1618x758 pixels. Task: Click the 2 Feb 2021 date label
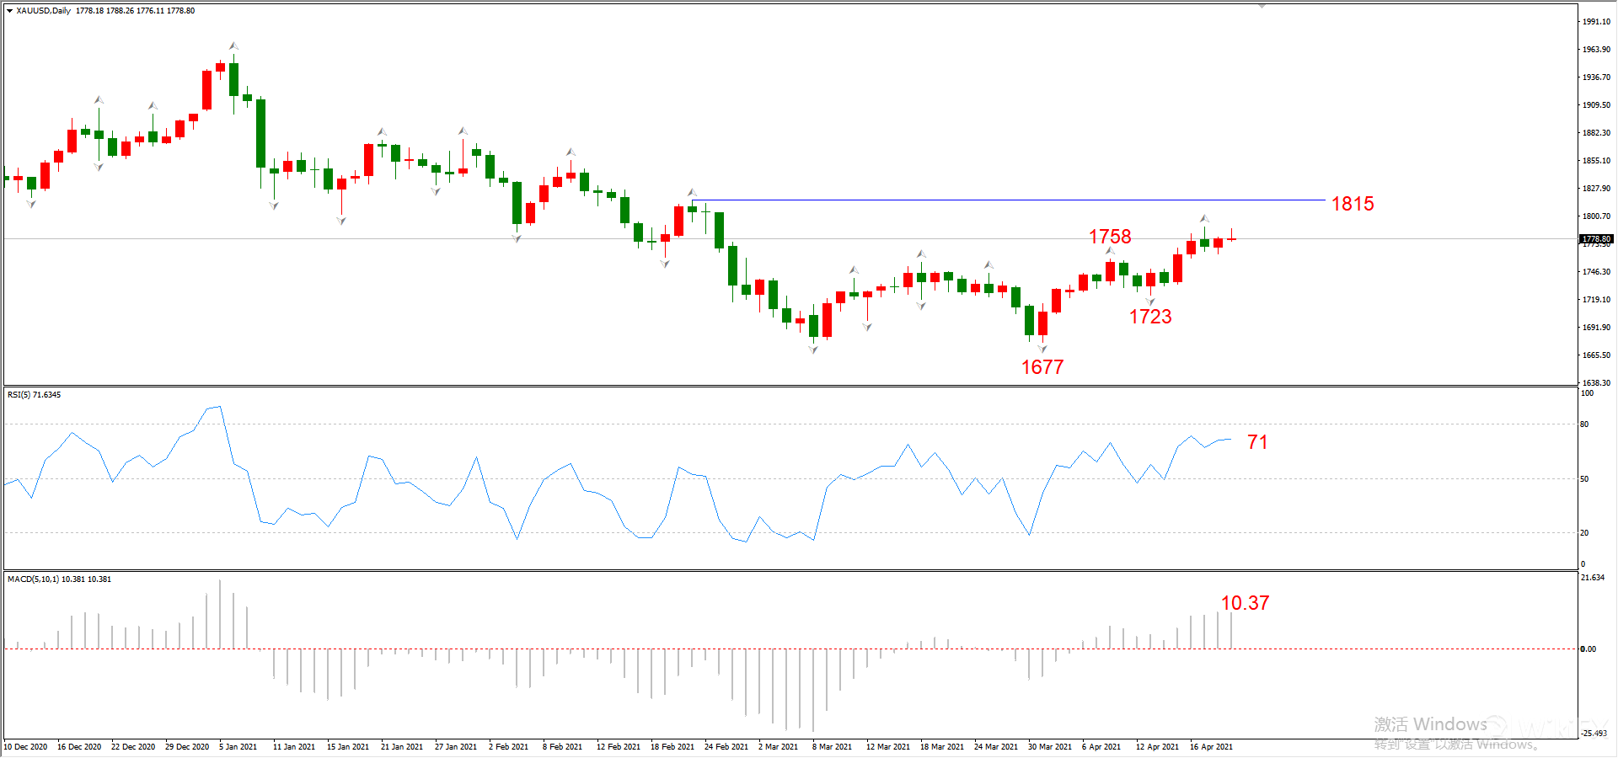click(x=509, y=747)
